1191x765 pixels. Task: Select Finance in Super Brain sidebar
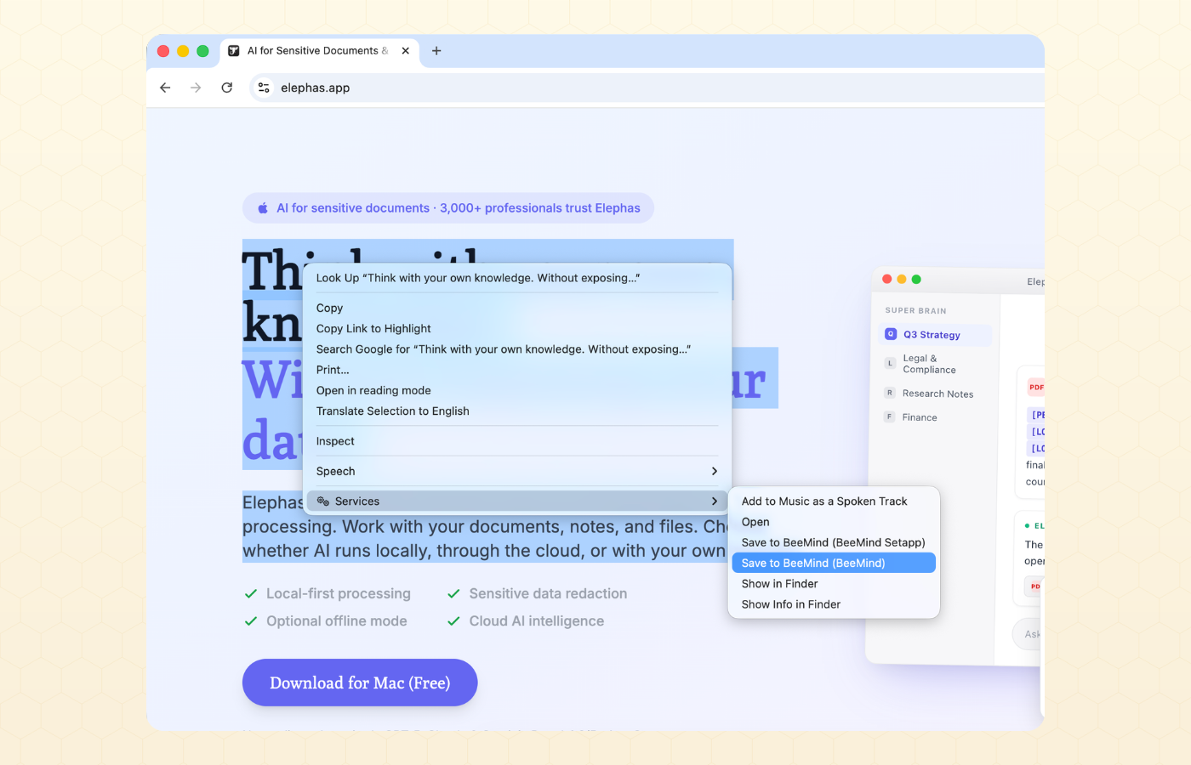coord(935,417)
